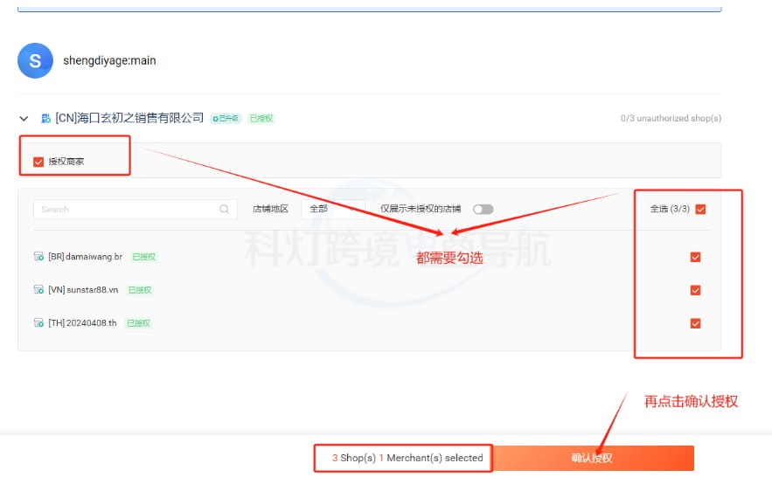The width and height of the screenshot is (772, 477).
Task: Open the 店铺地区 region dropdown
Action: (332, 210)
